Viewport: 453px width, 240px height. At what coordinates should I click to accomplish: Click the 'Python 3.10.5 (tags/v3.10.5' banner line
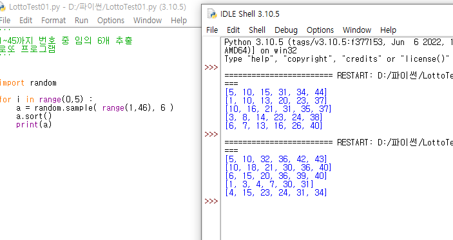coord(338,42)
